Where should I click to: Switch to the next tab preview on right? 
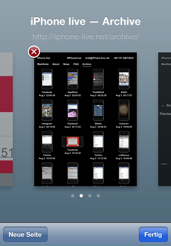pyautogui.click(x=165, y=119)
